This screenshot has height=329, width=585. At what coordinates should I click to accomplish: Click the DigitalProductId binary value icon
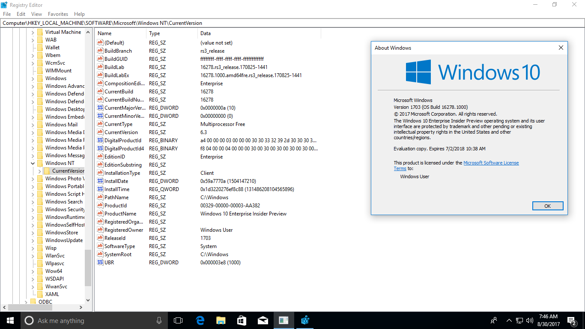100,140
